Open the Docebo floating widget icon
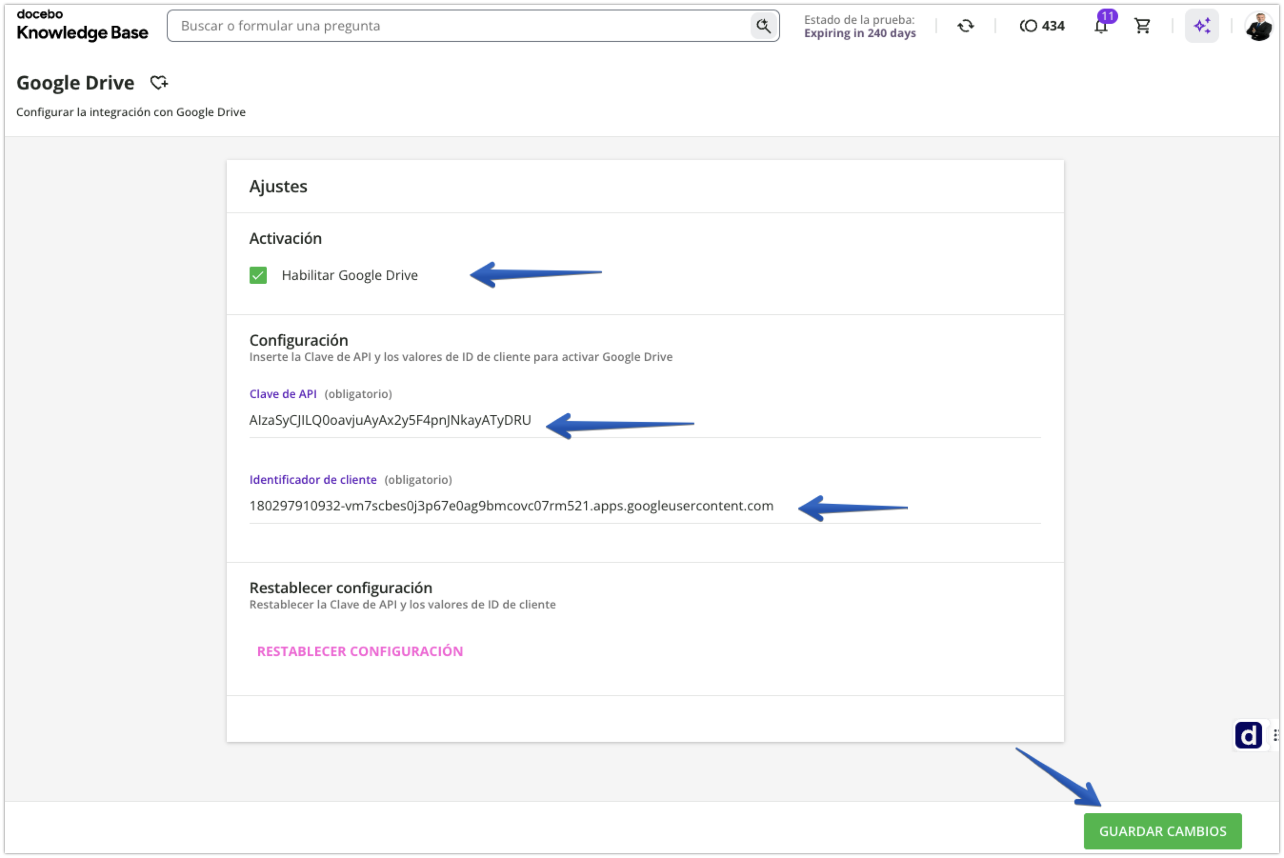 coord(1248,735)
